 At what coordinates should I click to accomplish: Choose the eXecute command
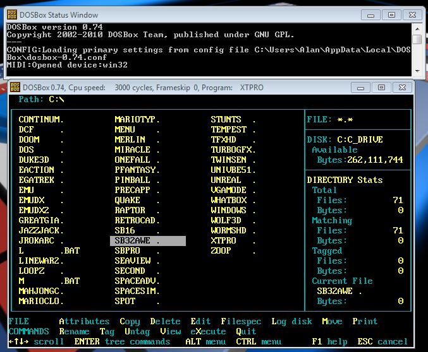coord(208,331)
